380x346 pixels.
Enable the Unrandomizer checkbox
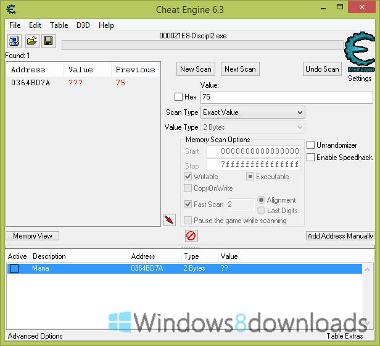(310, 145)
